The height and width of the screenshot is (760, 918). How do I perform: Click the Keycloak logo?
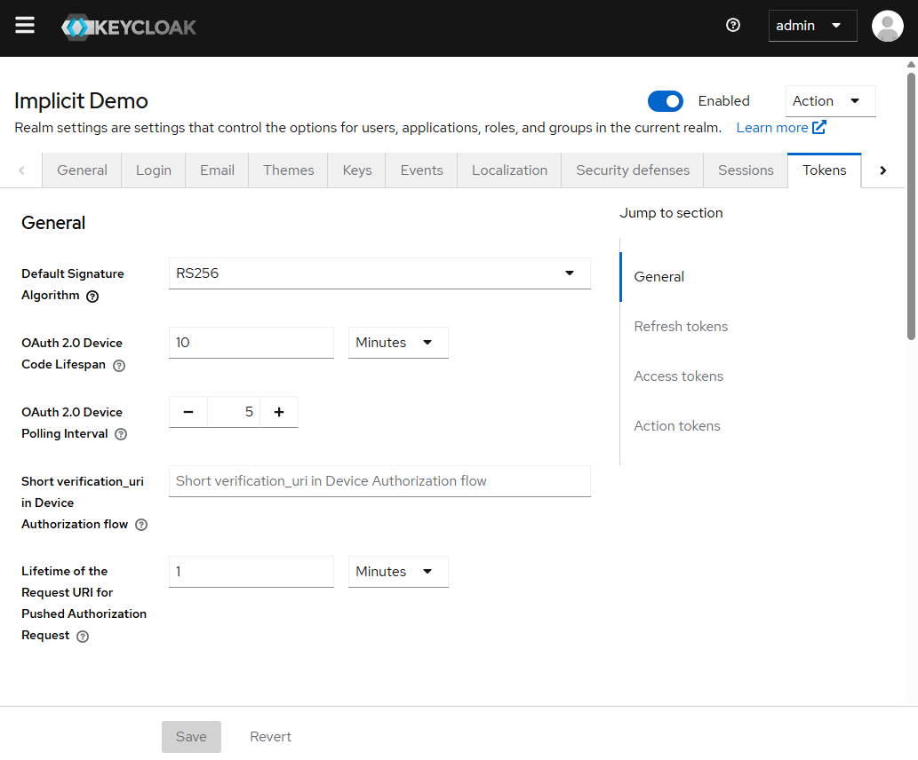(x=129, y=27)
